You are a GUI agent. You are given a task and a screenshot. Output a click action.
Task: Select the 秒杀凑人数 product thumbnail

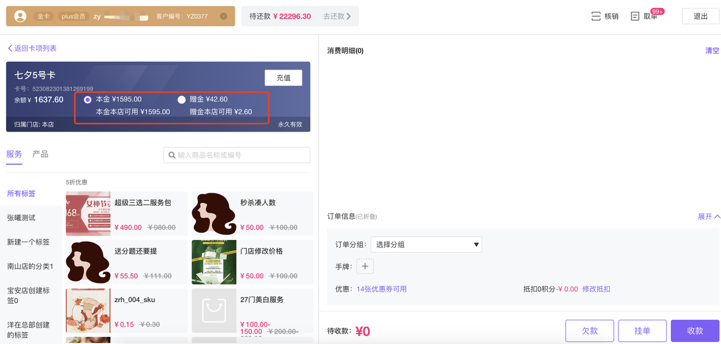click(x=214, y=214)
